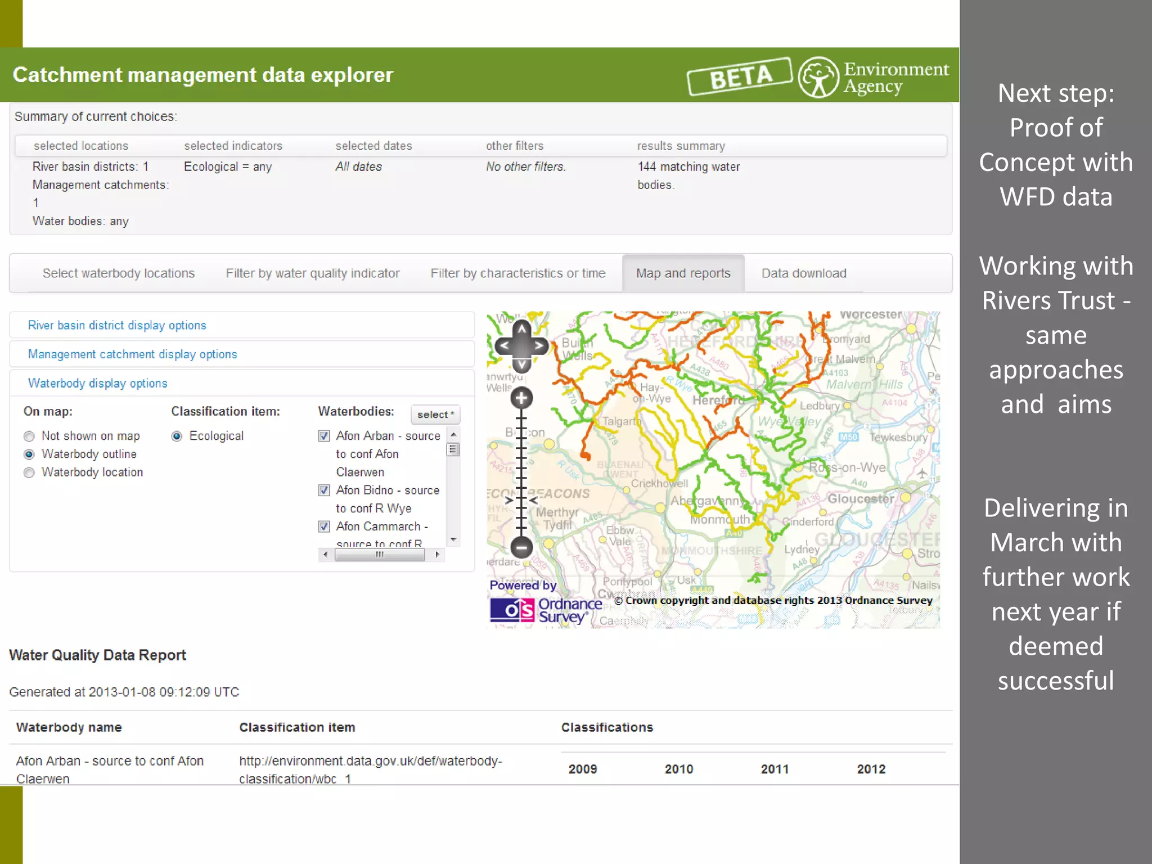Viewport: 1152px width, 864px height.
Task: Click the 'Waterbody name' column header
Action: (69, 727)
